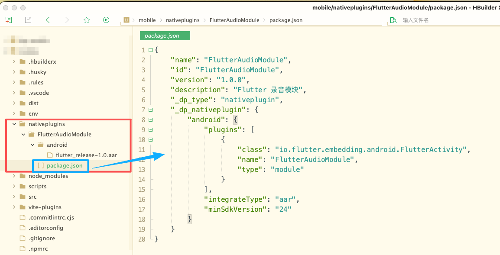Collapse the nativeplugins folder
The width and height of the screenshot is (500, 255).
tap(14, 124)
